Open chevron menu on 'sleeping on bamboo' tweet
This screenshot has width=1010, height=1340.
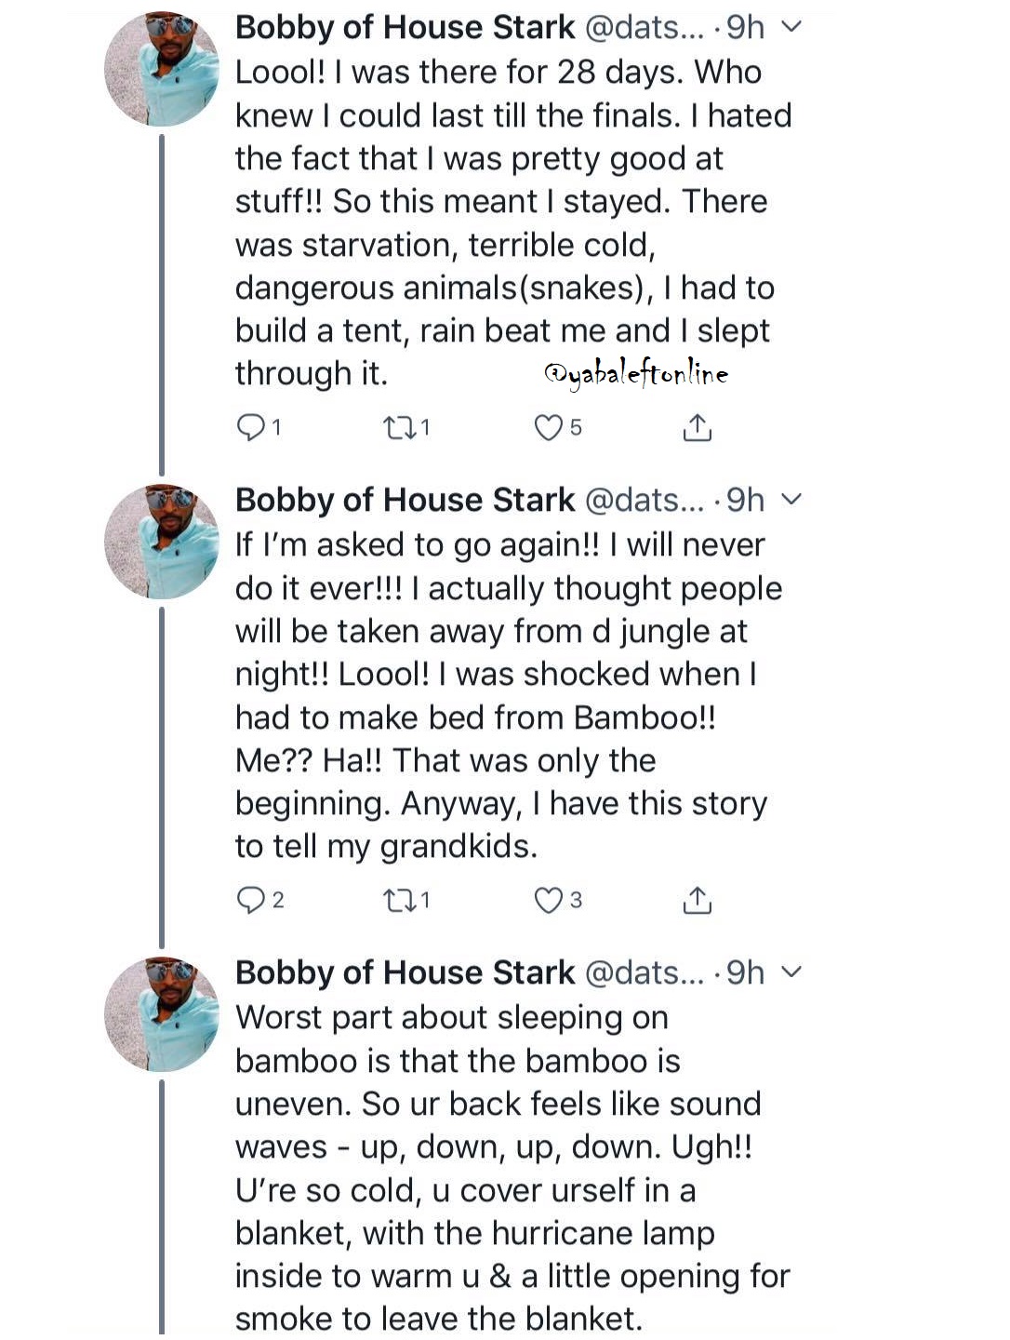pyautogui.click(x=791, y=972)
